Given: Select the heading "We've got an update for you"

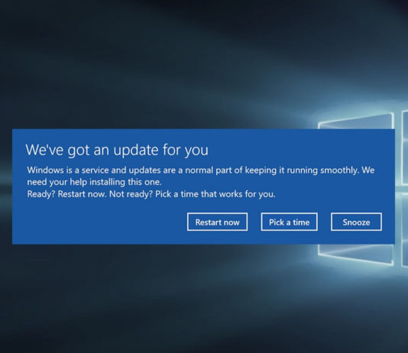Looking at the screenshot, I should coord(117,150).
